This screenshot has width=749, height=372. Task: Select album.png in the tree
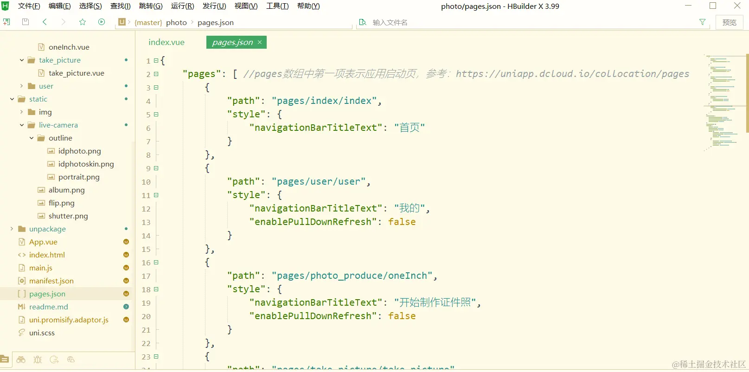[x=67, y=190]
